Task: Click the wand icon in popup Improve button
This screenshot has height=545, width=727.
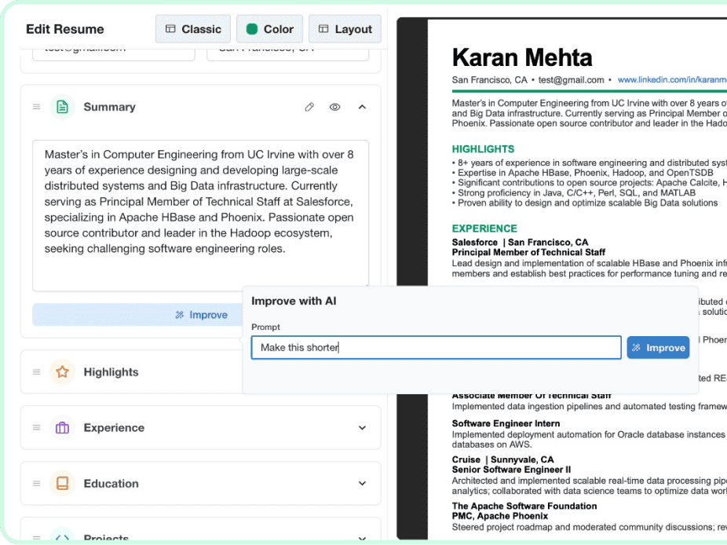Action: pos(637,347)
